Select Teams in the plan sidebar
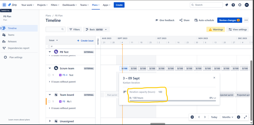This screenshot has width=254, height=125. point(19,35)
